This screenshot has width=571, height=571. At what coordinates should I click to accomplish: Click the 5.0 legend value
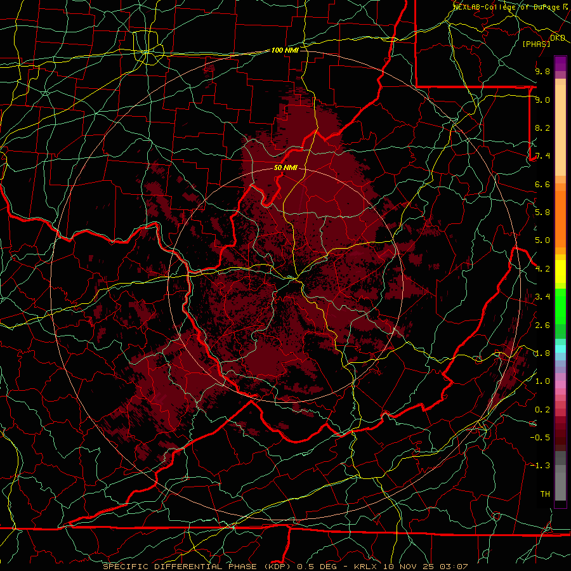(542, 240)
